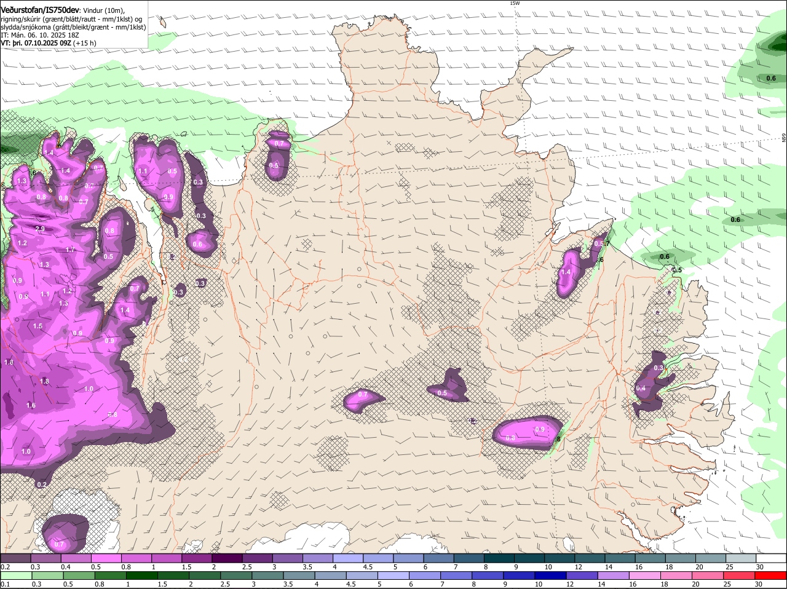The image size is (787, 589).
Task: Click the rain-row legend swatch between 5 and 6
Action: pyautogui.click(x=394, y=575)
